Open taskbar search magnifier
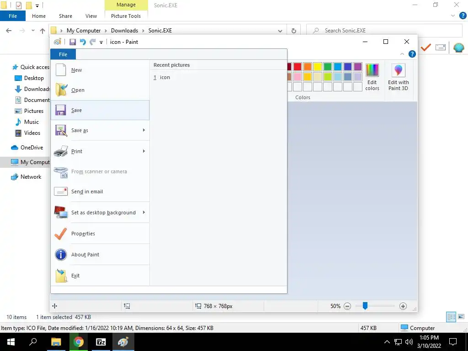 tap(33, 342)
